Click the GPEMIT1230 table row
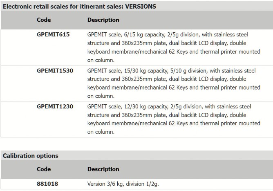273x191 pixels. 137,119
